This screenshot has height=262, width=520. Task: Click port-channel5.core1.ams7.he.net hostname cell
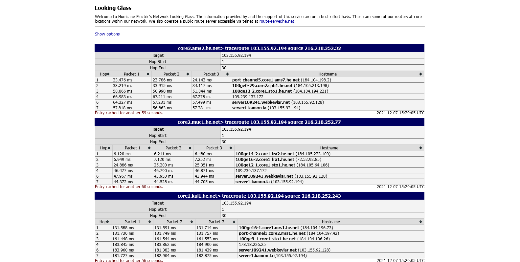pos(266,80)
